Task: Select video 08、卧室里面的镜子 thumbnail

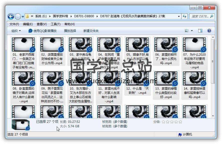Action: point(23,79)
